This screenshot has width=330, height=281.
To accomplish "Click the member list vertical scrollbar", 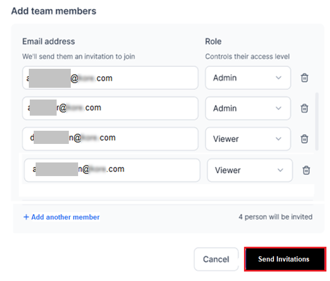I will tap(318, 122).
